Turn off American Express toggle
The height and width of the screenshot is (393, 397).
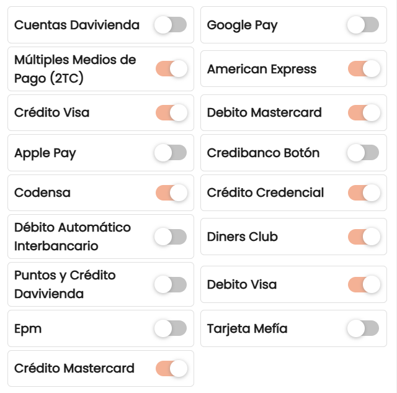[364, 69]
